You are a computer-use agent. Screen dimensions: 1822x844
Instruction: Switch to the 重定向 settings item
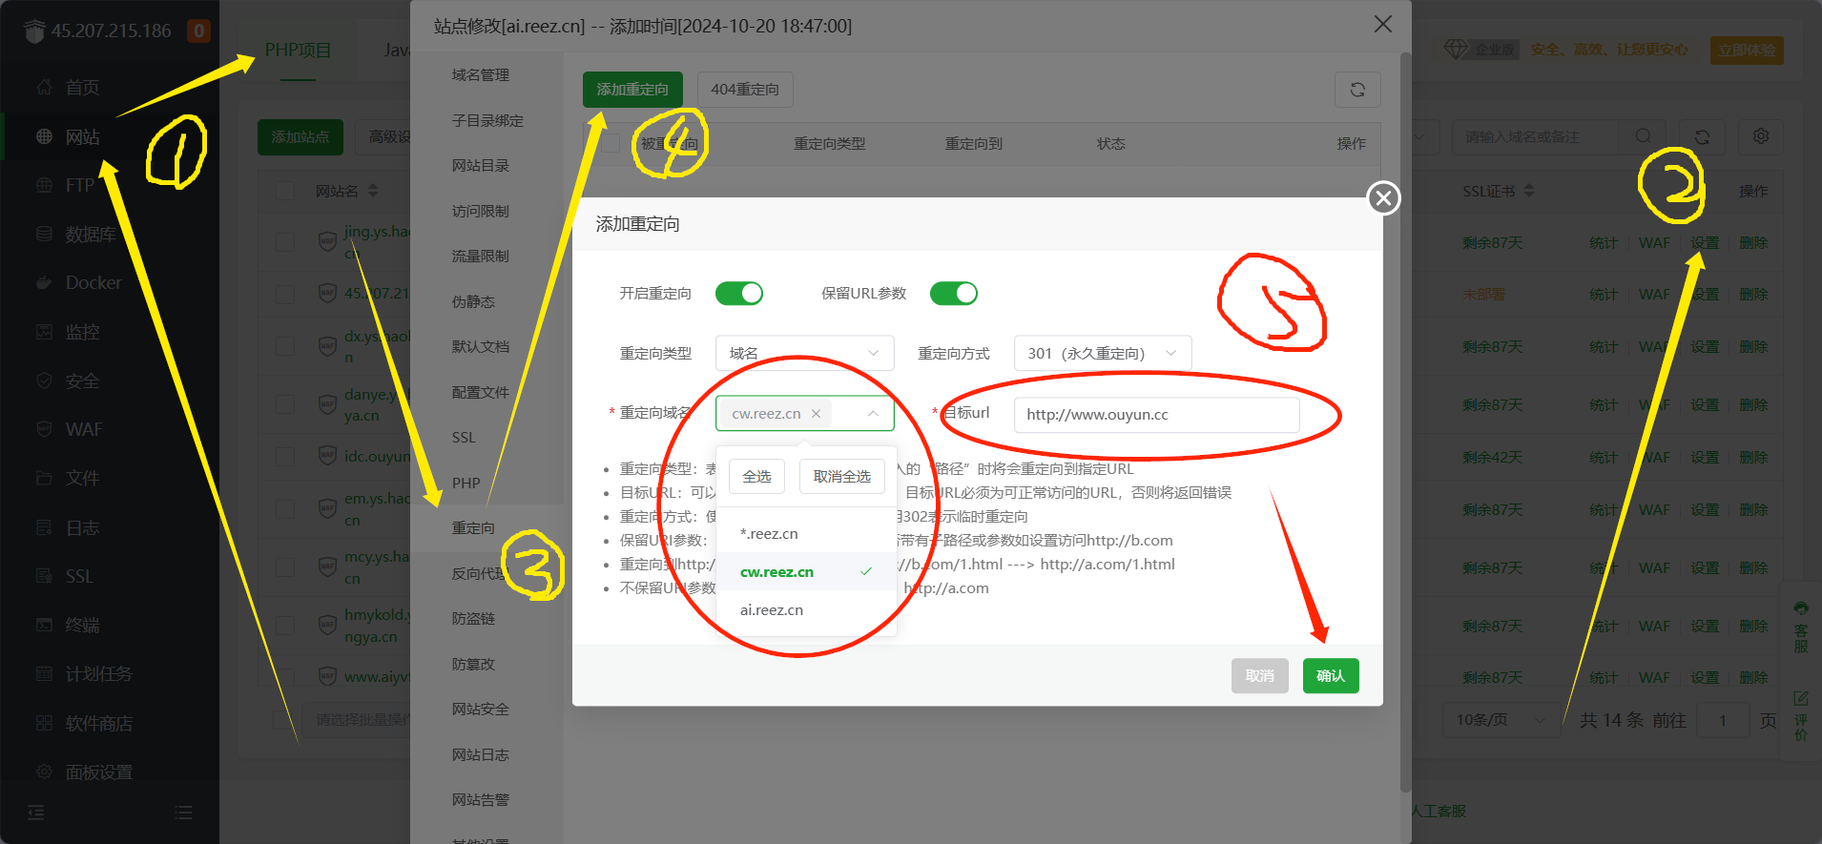click(x=473, y=528)
